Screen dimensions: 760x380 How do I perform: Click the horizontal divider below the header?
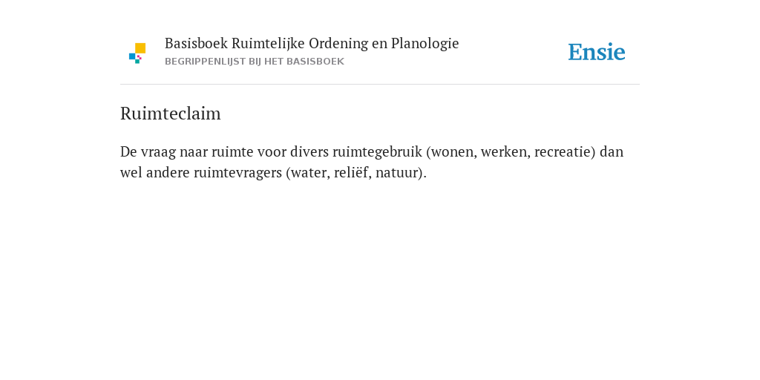(x=380, y=85)
